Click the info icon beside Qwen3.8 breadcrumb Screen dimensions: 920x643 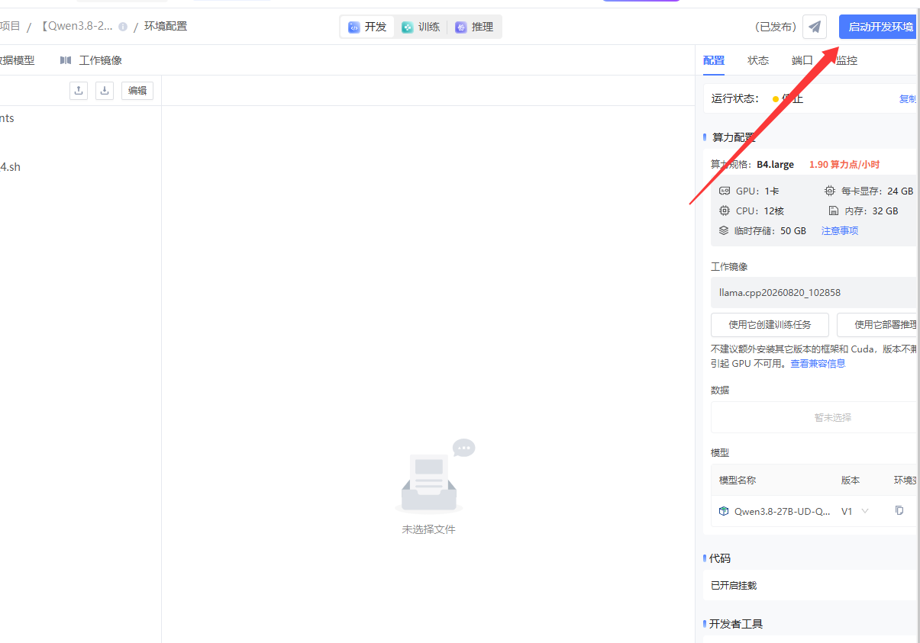pyautogui.click(x=123, y=27)
